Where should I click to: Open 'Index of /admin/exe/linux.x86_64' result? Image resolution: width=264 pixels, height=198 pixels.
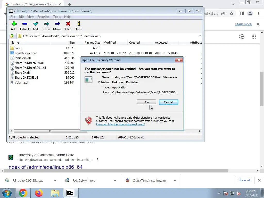point(45,167)
